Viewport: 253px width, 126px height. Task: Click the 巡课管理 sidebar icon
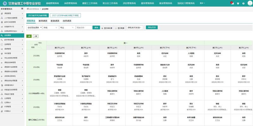click(2, 98)
